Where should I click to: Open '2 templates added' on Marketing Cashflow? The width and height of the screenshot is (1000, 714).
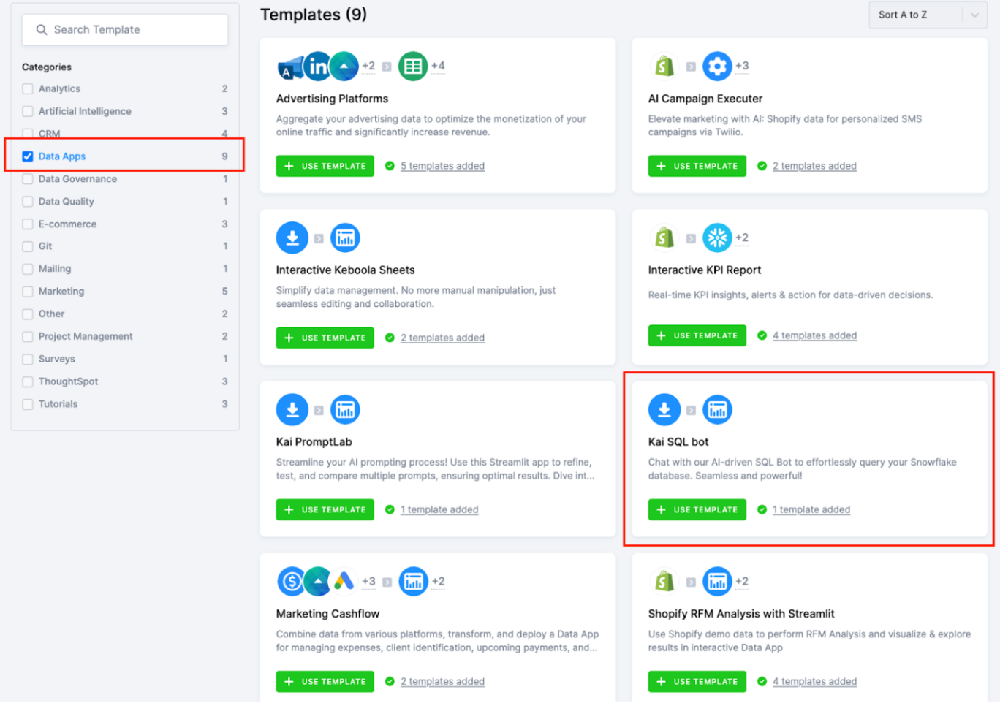442,681
